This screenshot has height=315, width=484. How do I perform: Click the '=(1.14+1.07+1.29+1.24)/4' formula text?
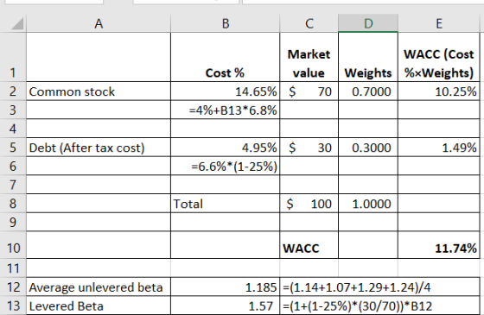point(356,287)
